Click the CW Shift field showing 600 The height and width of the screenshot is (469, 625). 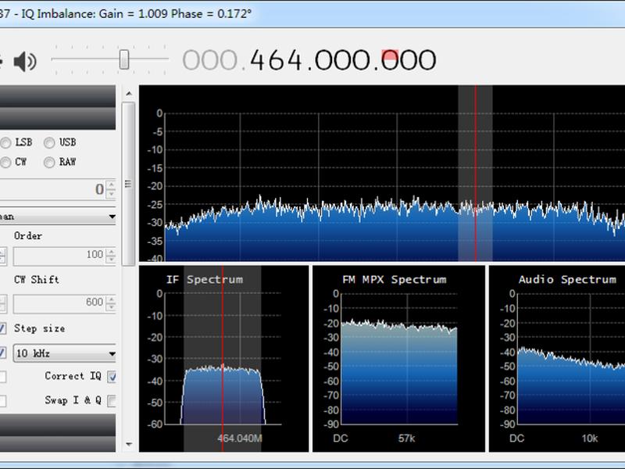pyautogui.click(x=59, y=303)
